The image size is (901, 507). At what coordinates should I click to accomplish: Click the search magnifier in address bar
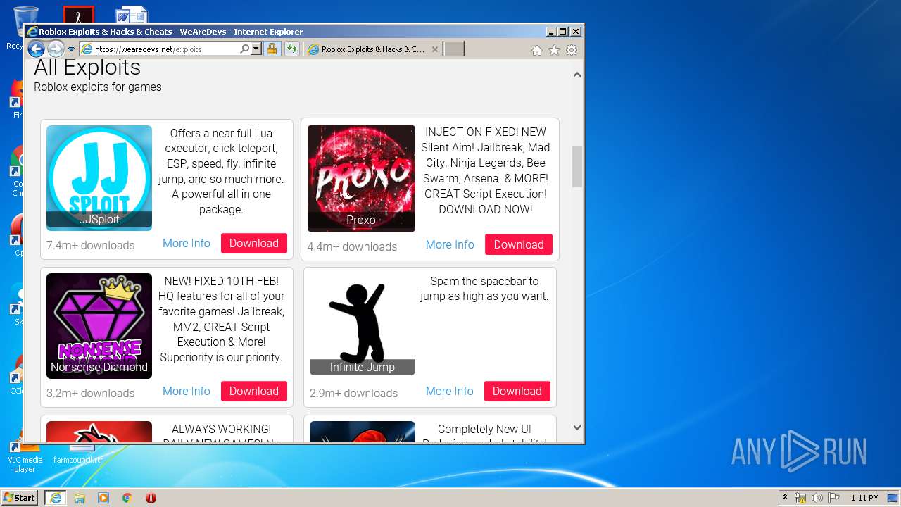pos(244,49)
